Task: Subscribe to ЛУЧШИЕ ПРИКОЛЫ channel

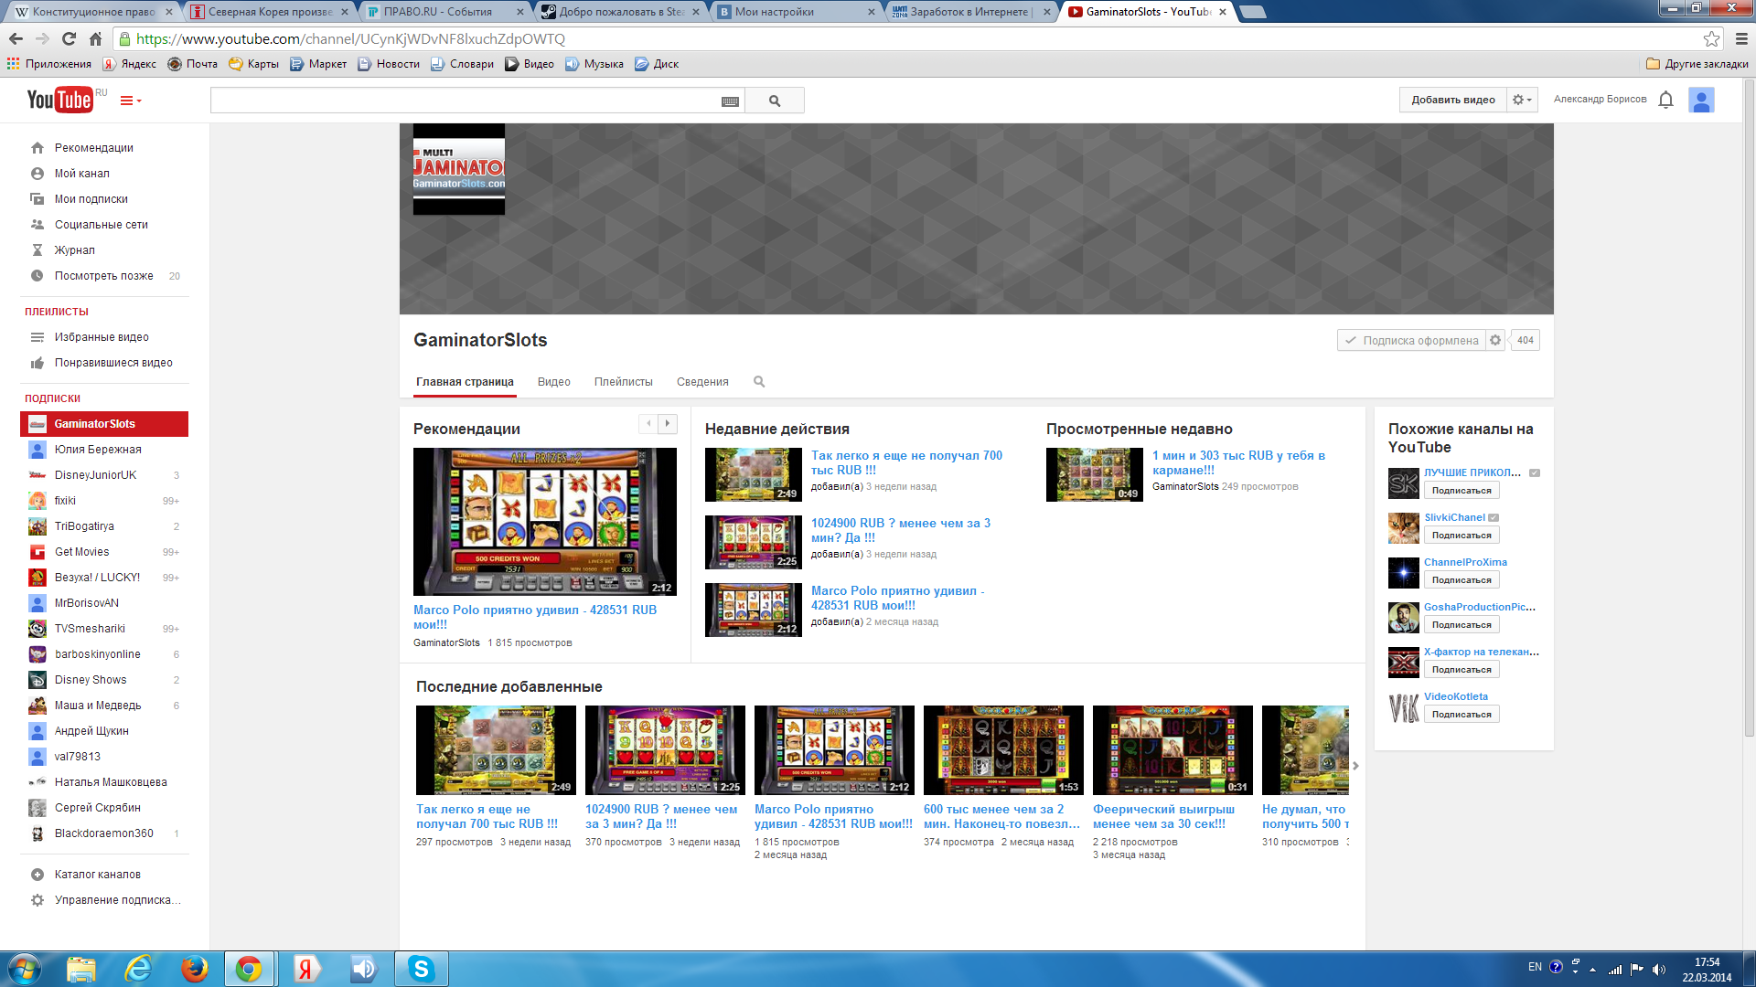Action: [x=1462, y=491]
